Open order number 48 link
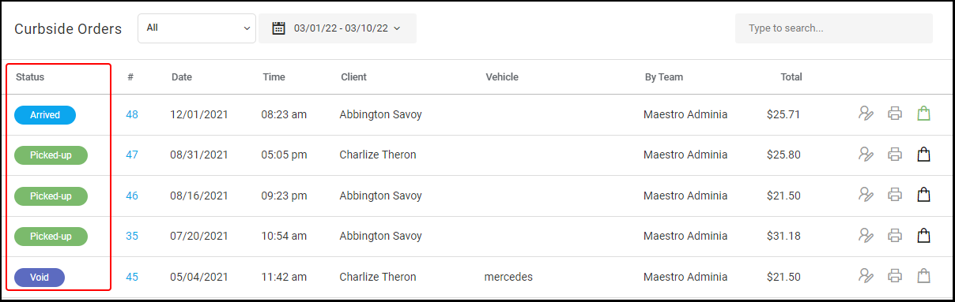This screenshot has width=955, height=302. click(x=132, y=114)
